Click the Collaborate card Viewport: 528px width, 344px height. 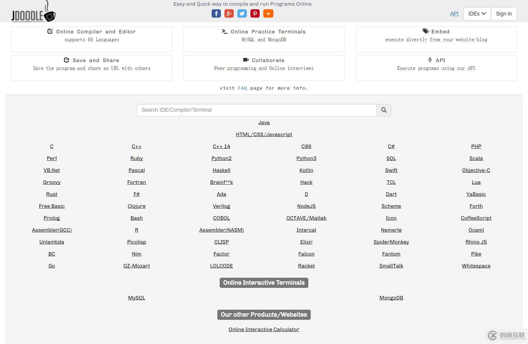(x=264, y=68)
